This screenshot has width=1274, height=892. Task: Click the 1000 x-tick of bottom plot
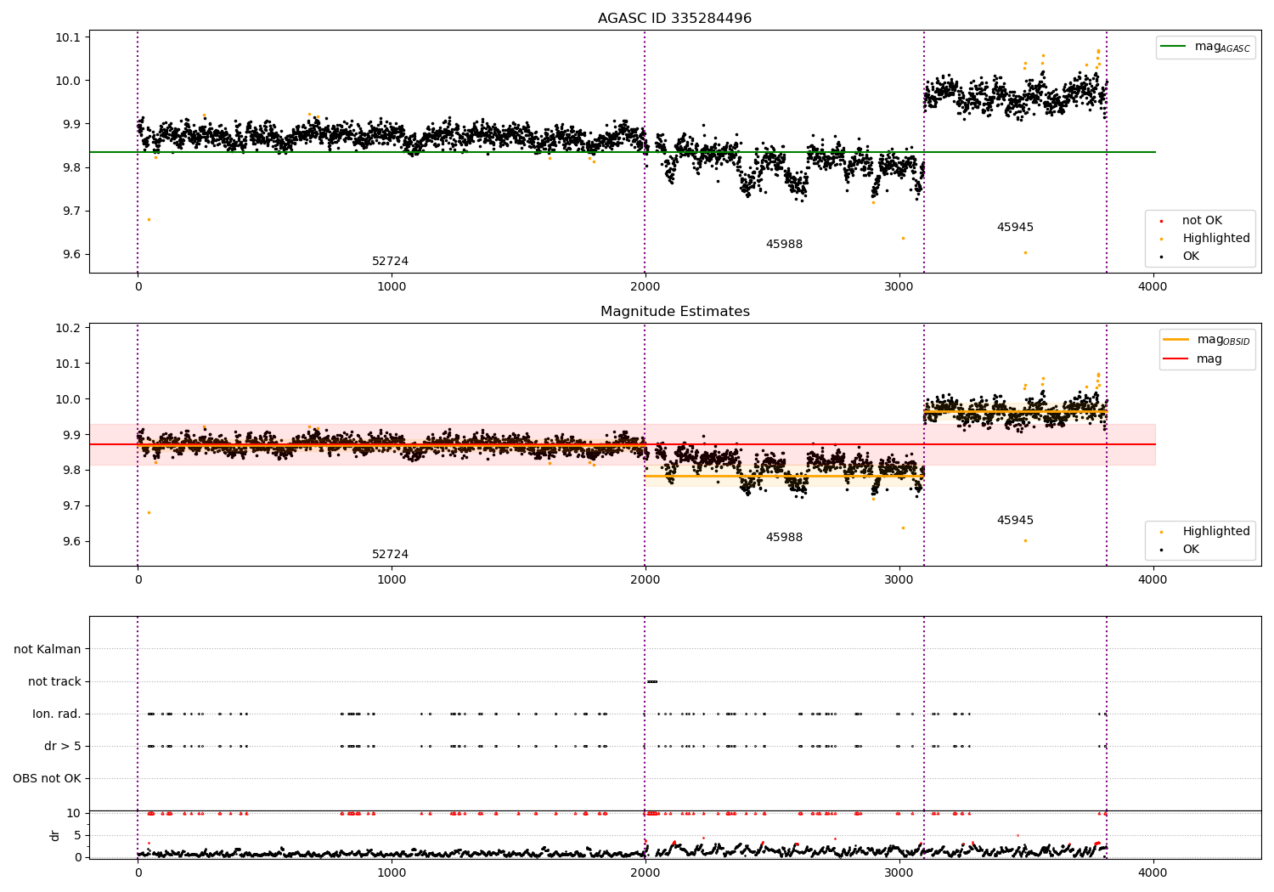[x=392, y=872]
